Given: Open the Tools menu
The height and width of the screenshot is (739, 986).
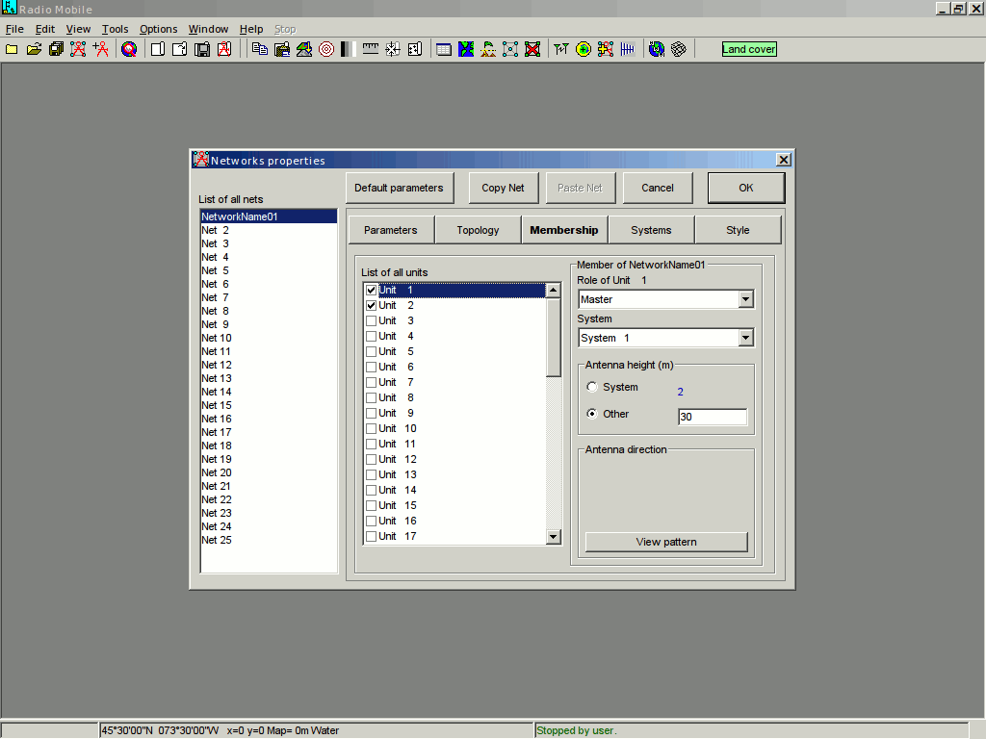Looking at the screenshot, I should point(116,29).
